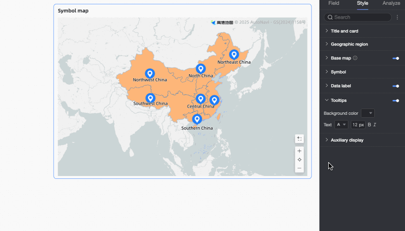Zoom out the map with minus button
The width and height of the screenshot is (405, 231).
pos(299,168)
